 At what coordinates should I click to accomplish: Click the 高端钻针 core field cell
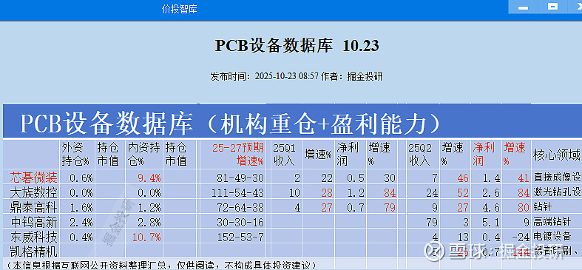tap(557, 221)
